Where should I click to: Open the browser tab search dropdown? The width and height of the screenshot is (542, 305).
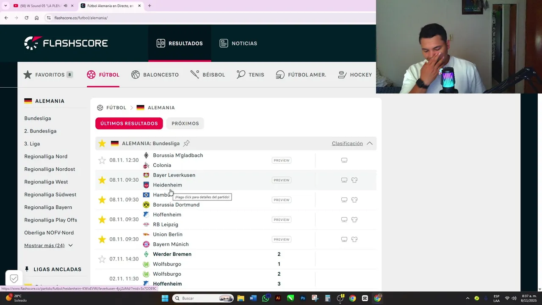pyautogui.click(x=6, y=6)
